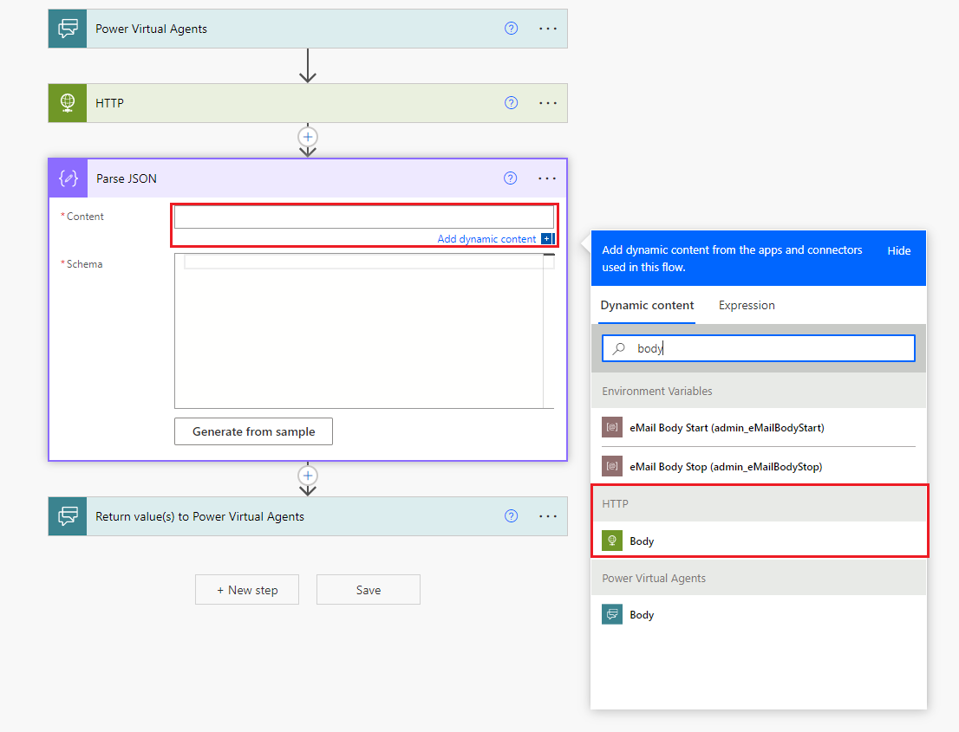
Task: Hide the dynamic content panel
Action: click(898, 250)
